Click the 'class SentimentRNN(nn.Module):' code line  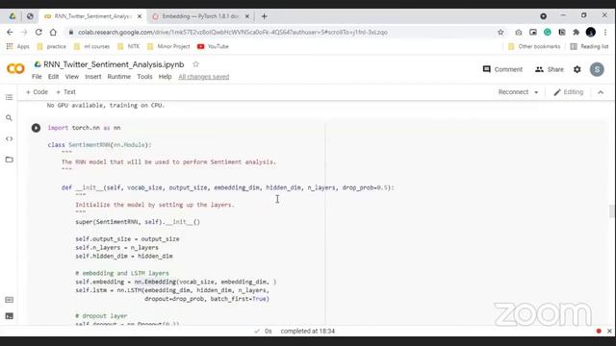click(99, 145)
